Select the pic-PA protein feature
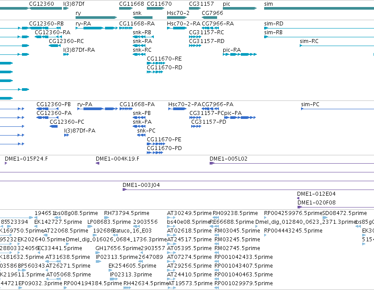 click(x=240, y=118)
